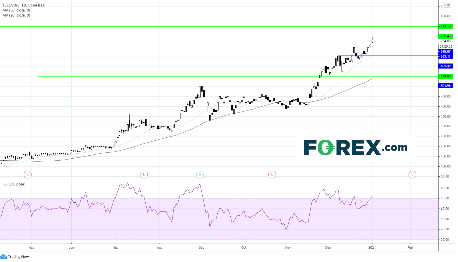Click the RSI 40.00 axis value
The width and height of the screenshot is (458, 262).
(x=445, y=230)
